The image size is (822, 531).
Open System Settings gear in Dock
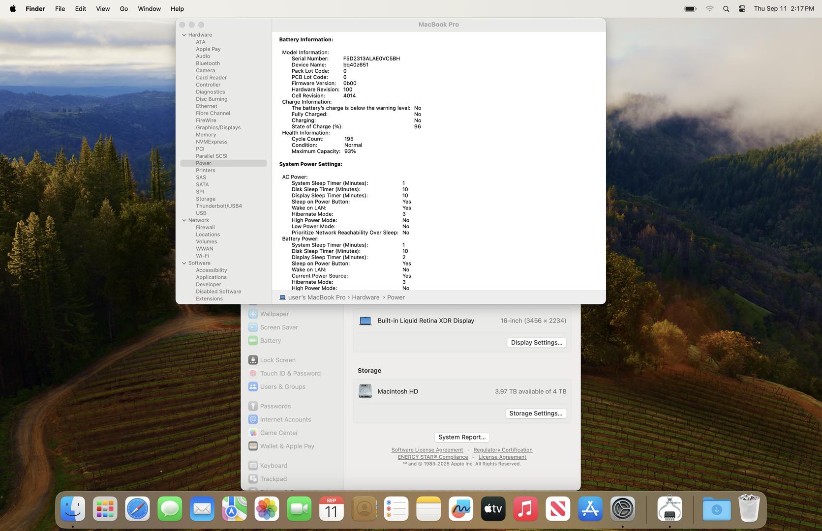click(623, 508)
